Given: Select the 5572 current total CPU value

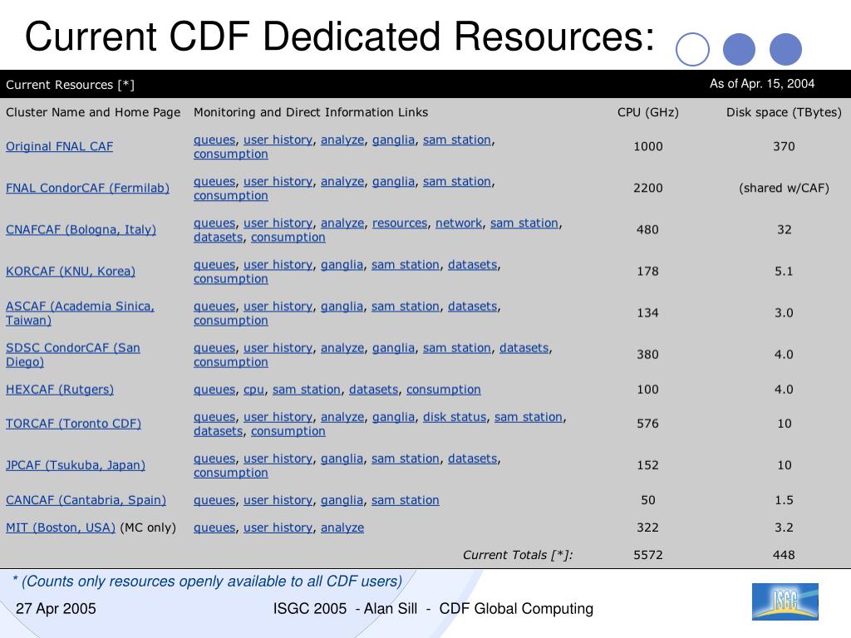Looking at the screenshot, I should point(648,555).
